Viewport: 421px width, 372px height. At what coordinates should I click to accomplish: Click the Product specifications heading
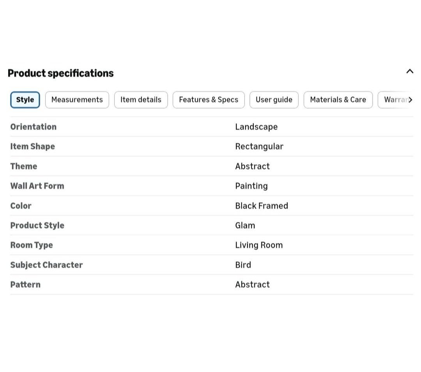[x=61, y=73]
